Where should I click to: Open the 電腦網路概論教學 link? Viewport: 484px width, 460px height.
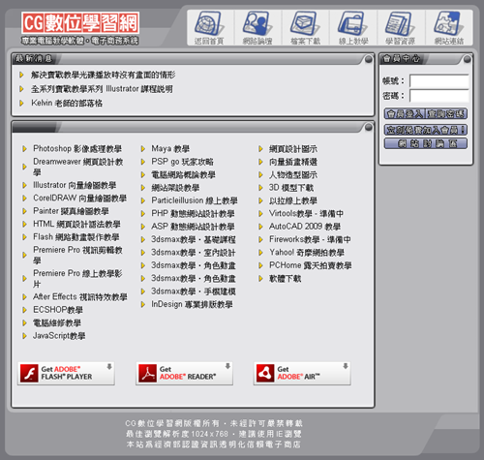pyautogui.click(x=183, y=174)
